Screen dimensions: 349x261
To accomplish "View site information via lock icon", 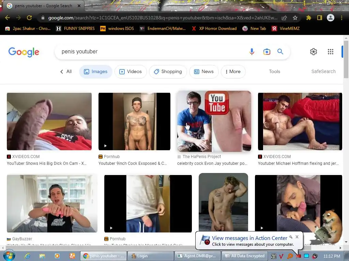I will coord(43,18).
